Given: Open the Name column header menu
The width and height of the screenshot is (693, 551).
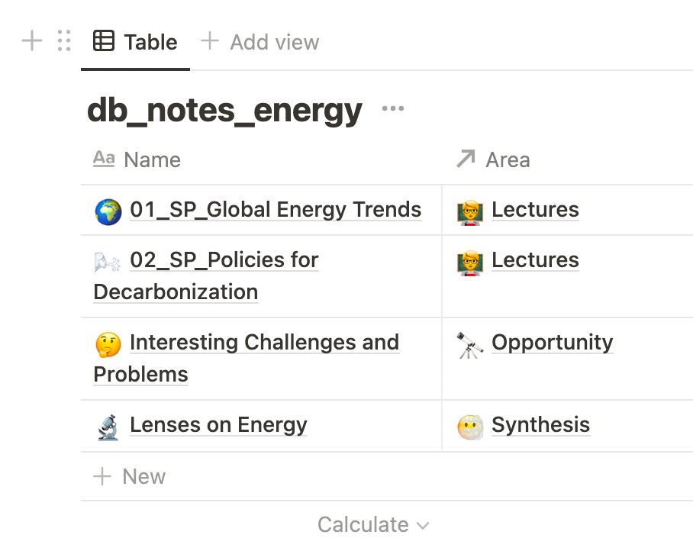Looking at the screenshot, I should click(x=152, y=160).
